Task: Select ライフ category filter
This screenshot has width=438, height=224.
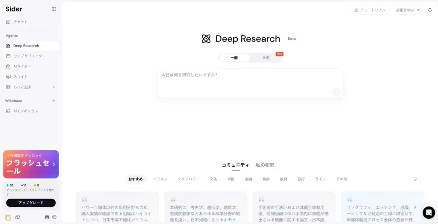Action: tap(320, 179)
